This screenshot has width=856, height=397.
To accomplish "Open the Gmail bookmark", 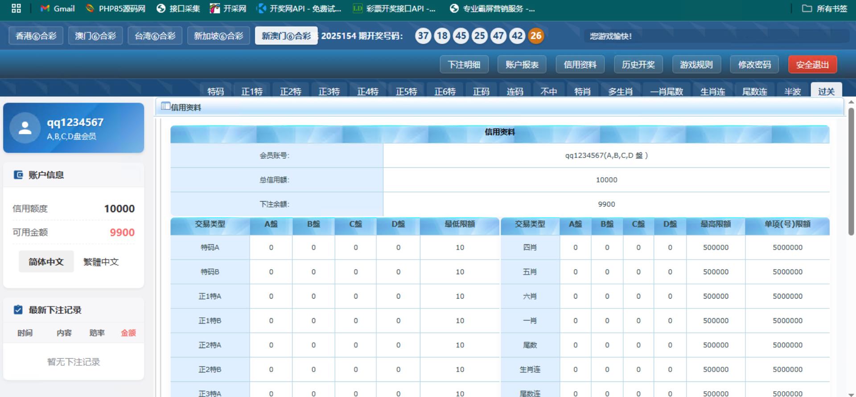I will [58, 8].
